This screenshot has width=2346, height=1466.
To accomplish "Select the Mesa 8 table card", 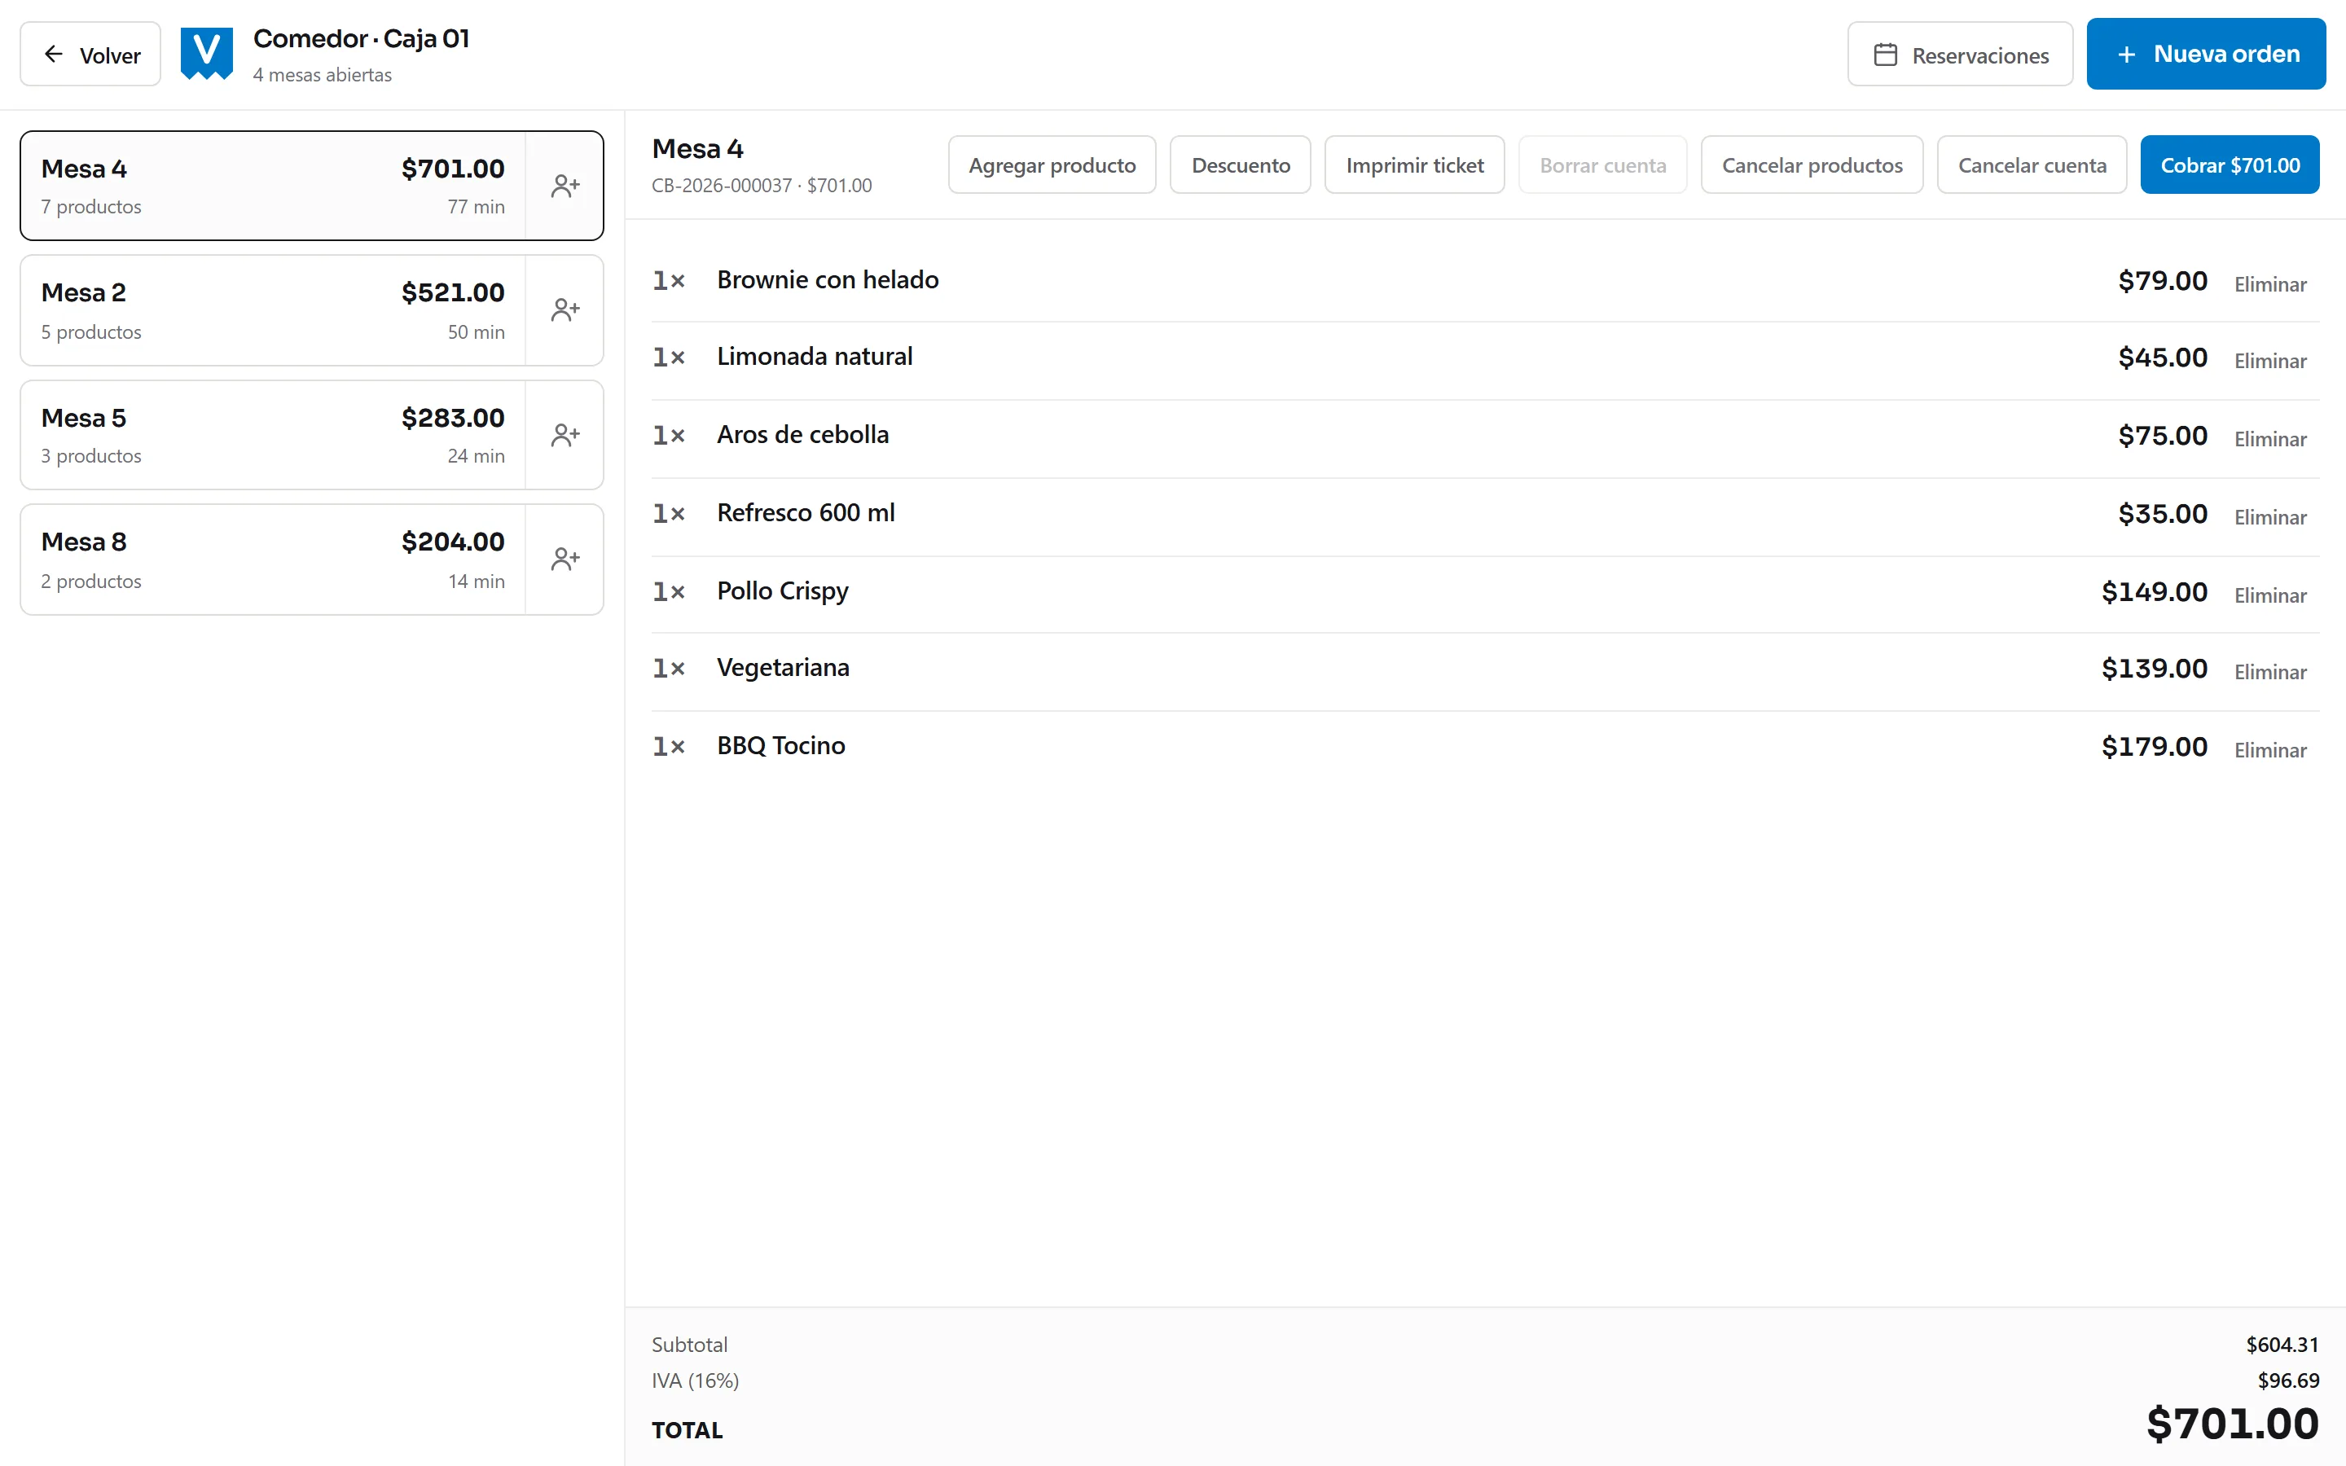I will pyautogui.click(x=272, y=560).
